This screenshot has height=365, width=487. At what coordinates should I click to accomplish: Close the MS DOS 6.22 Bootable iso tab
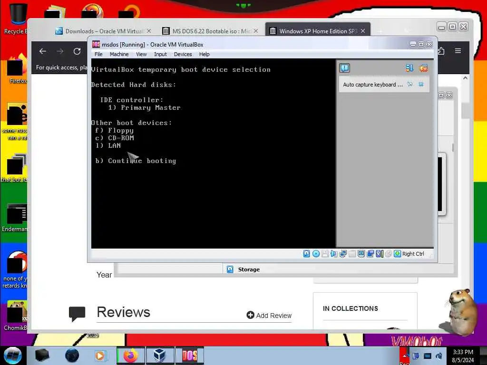(255, 31)
